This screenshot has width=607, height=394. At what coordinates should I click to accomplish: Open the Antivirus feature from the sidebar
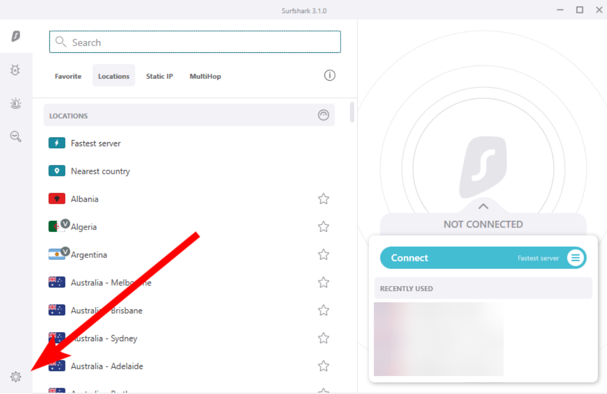pos(16,70)
